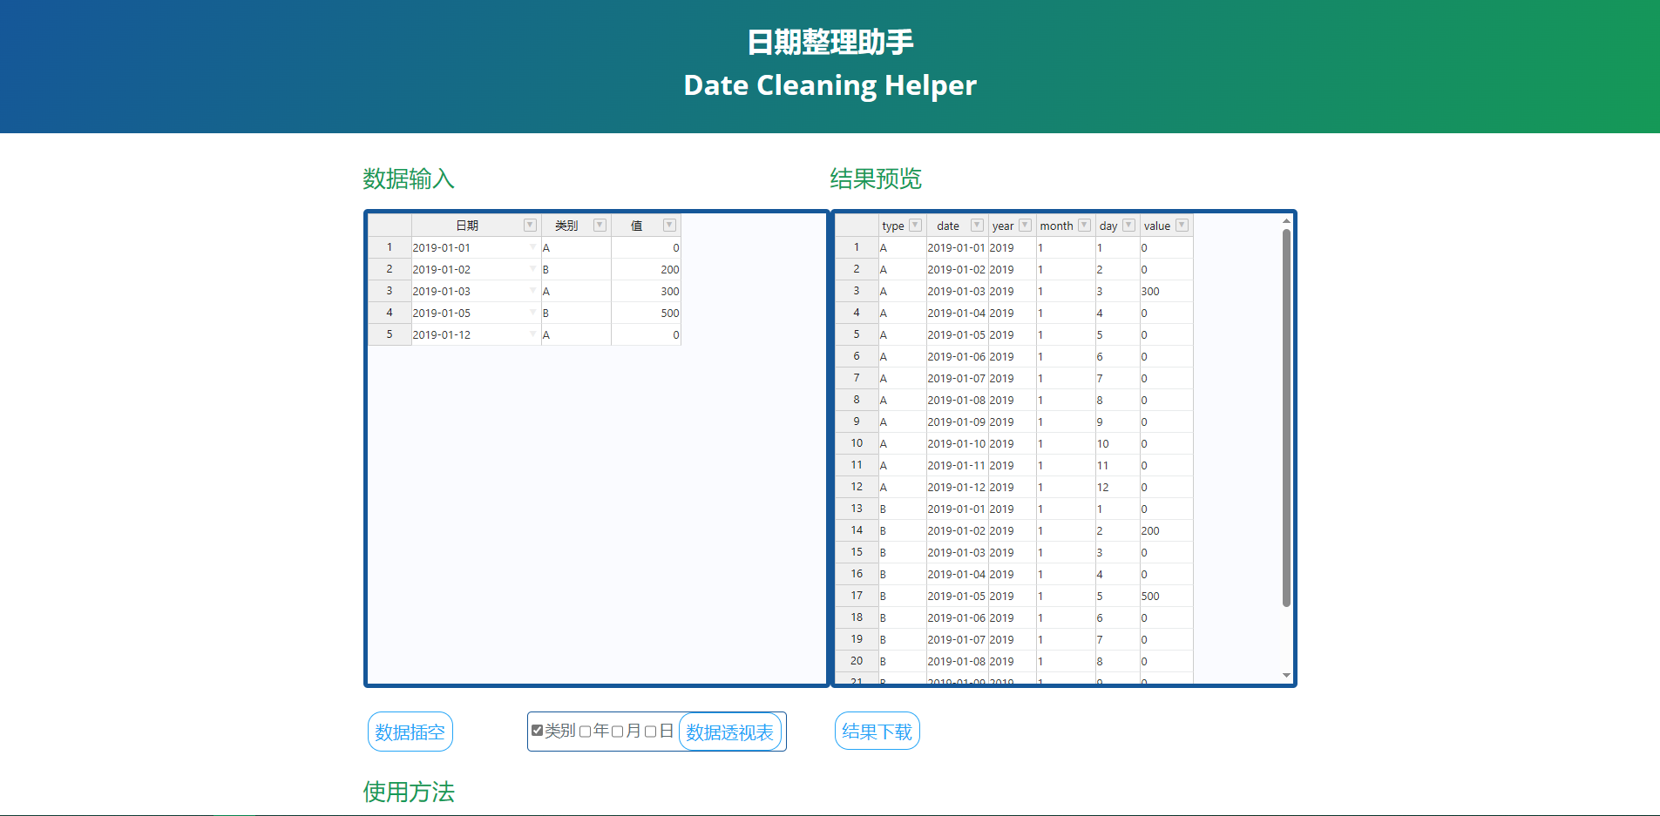
Task: Open date picker arrow in 2019-01-12 input cell
Action: click(x=532, y=334)
